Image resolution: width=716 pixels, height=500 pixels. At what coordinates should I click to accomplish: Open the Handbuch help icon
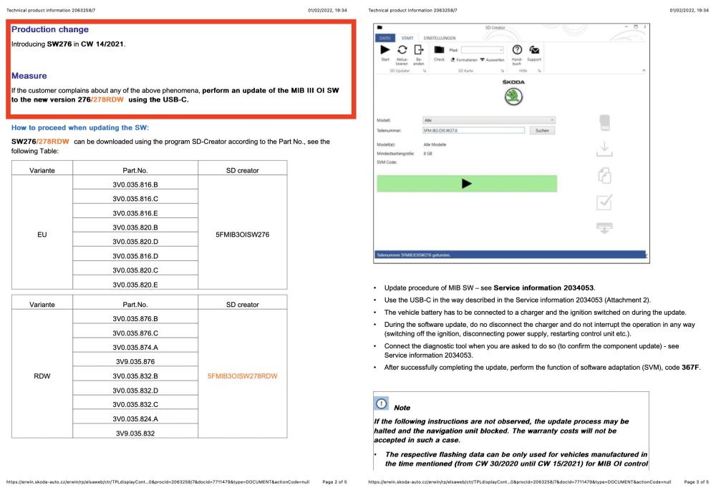point(517,50)
